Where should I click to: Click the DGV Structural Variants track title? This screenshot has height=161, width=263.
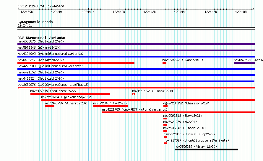tap(41, 38)
